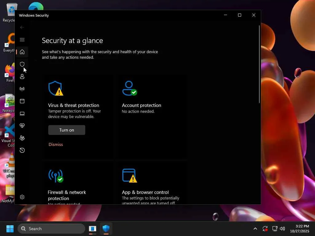Open the network icon in system tray

click(275, 229)
